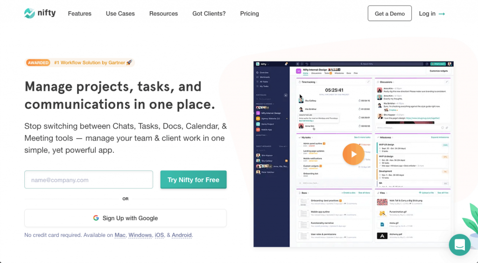Screen dimensions: 478x263
Task: Open the Features menu
Action: 79,13
